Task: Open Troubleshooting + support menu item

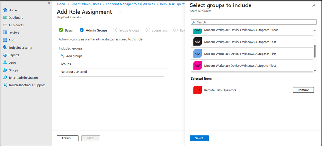Action: click(27, 85)
